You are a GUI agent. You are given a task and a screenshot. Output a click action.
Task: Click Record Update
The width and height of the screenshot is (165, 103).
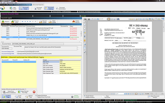43,21
